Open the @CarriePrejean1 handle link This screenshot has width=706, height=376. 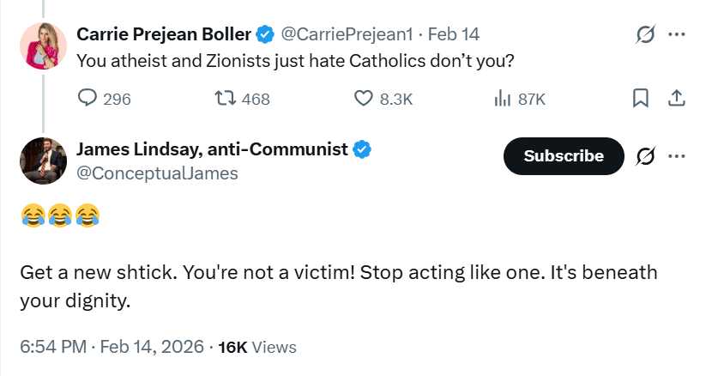(x=347, y=34)
